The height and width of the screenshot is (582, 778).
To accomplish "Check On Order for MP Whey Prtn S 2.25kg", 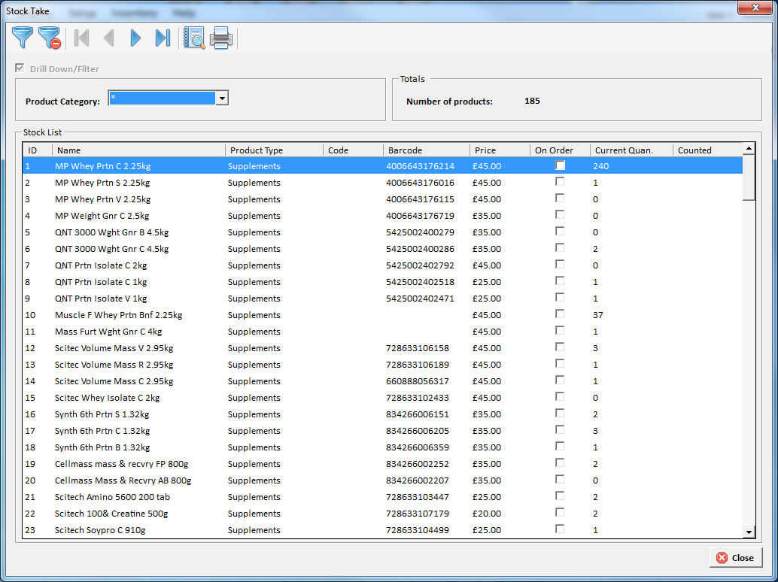I will (x=560, y=182).
